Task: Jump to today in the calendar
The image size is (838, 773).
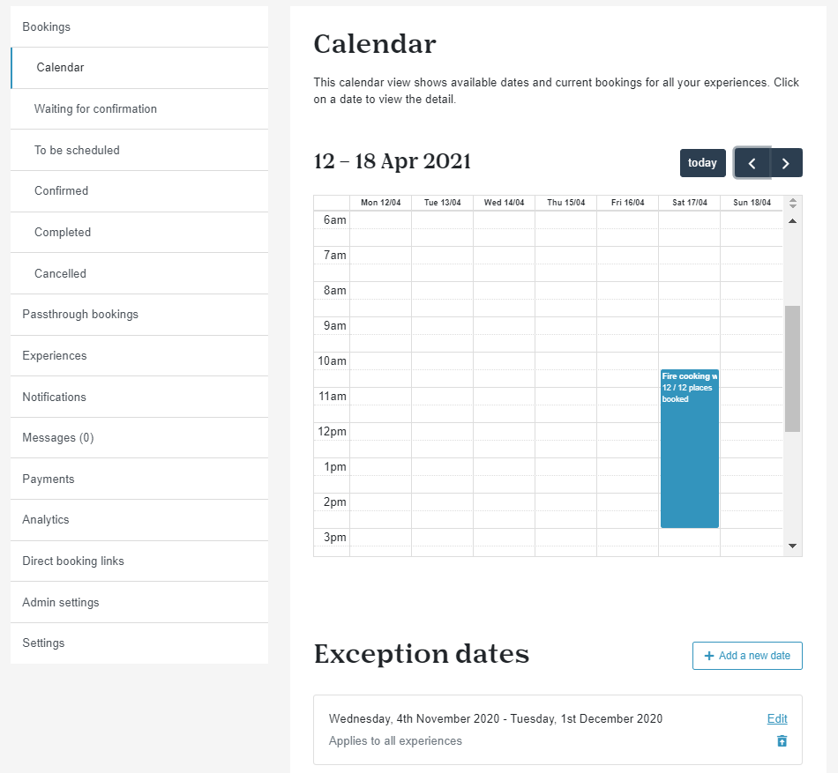Action: (702, 163)
